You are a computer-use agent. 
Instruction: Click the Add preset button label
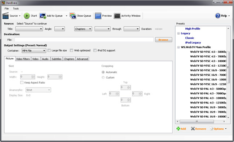[x=183, y=129]
